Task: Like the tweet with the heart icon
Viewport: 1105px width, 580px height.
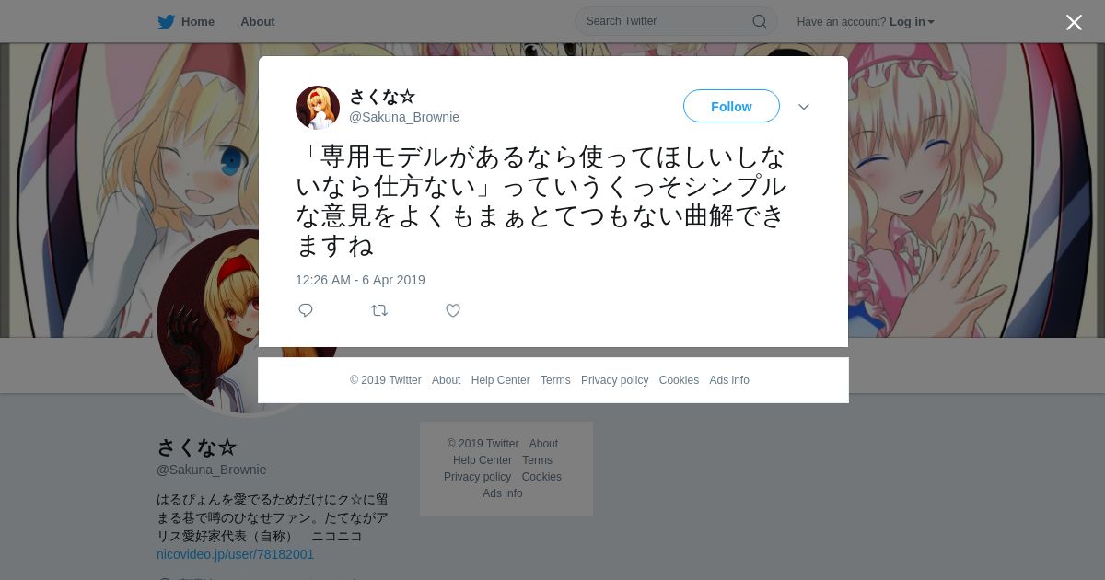Action: pyautogui.click(x=453, y=310)
